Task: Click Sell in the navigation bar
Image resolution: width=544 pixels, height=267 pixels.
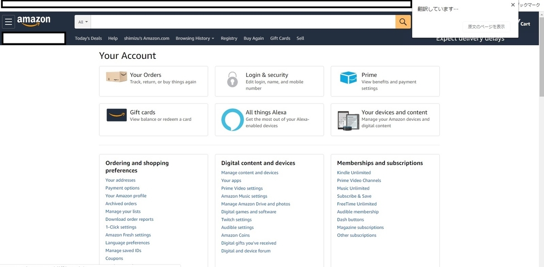Action: [x=300, y=38]
